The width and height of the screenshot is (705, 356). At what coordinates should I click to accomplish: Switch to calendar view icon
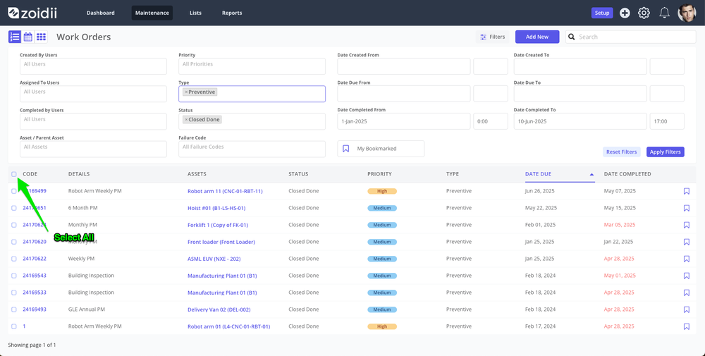pos(28,37)
